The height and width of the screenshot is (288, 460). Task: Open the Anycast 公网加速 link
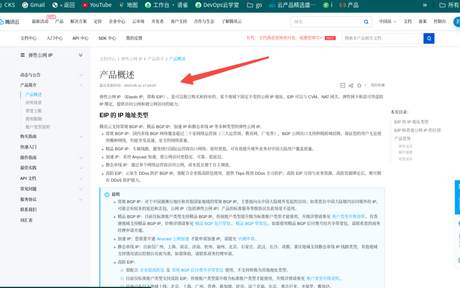coord(173,239)
